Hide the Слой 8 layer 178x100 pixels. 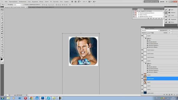pyautogui.click(x=142, y=75)
